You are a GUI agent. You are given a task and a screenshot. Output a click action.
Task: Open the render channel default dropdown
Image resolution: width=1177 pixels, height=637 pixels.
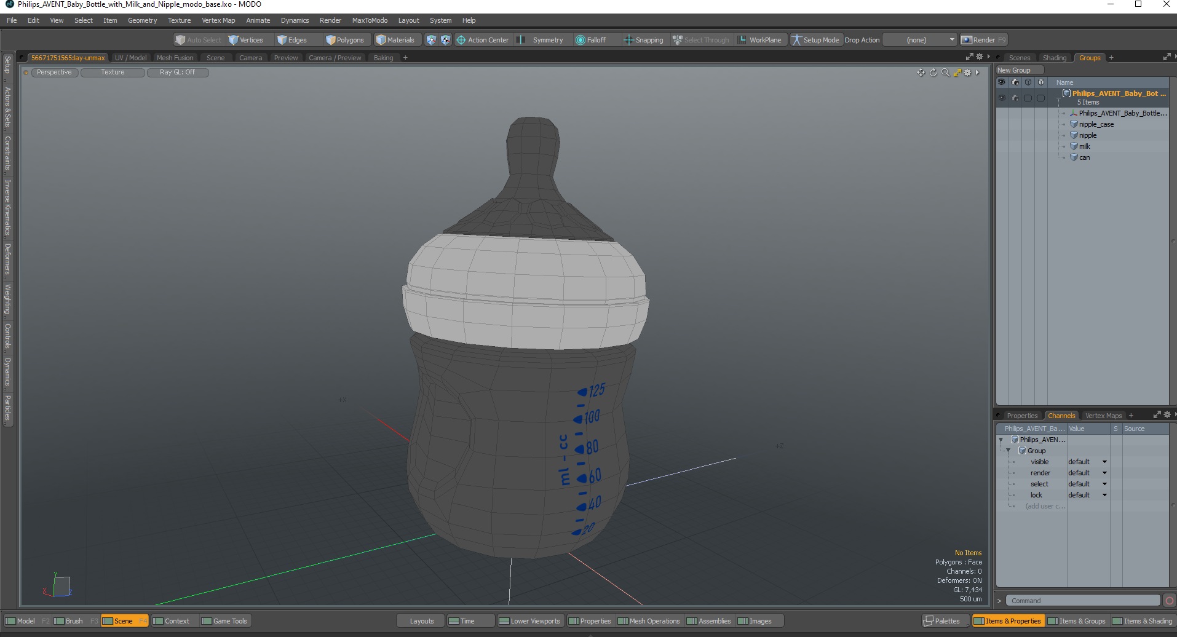click(x=1087, y=473)
